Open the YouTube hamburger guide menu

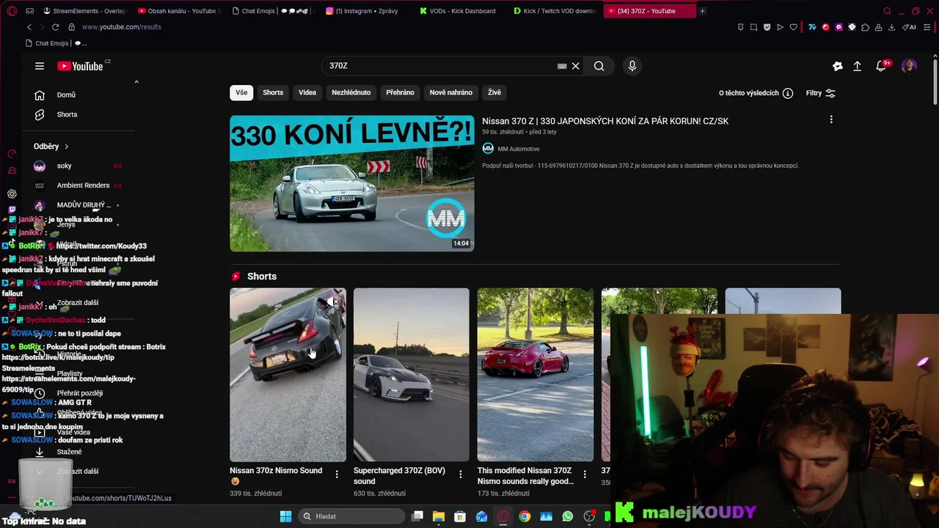pos(40,66)
